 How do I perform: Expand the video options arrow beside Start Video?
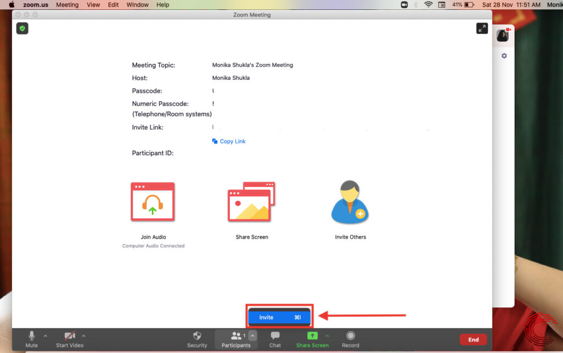tap(84, 336)
